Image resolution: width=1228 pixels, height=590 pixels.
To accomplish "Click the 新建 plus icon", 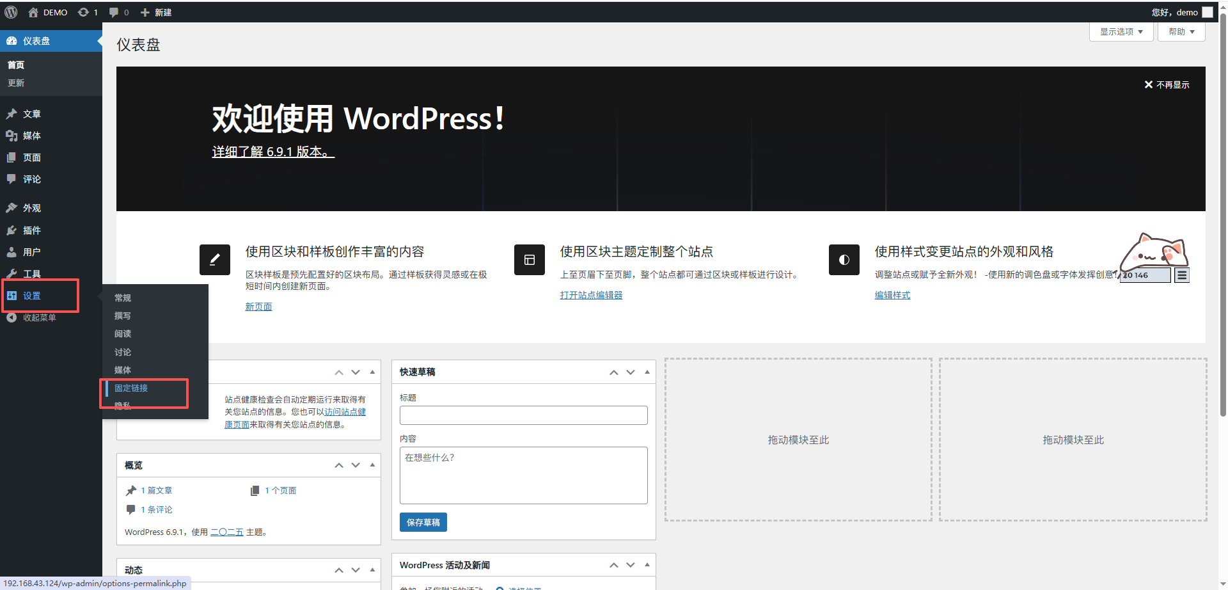I will [x=145, y=12].
